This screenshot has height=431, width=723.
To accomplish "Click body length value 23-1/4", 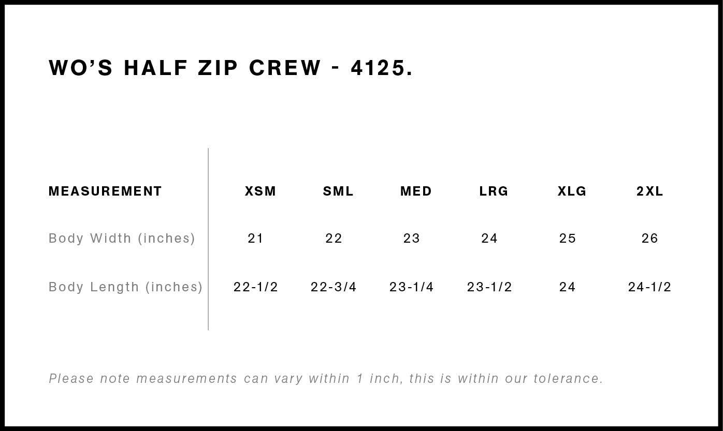I will coord(411,287).
